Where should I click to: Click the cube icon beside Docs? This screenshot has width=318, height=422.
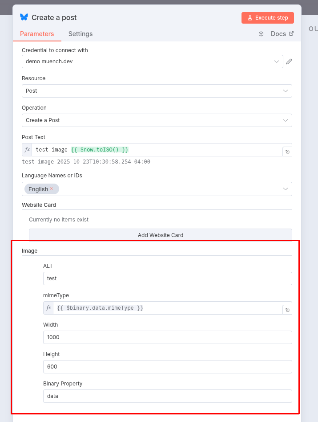click(x=261, y=34)
